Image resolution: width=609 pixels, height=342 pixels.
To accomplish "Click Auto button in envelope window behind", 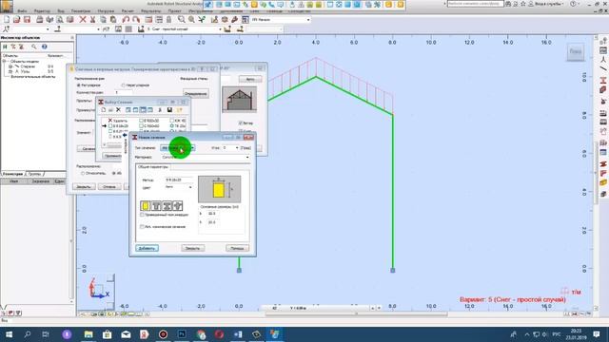I will click(250, 79).
